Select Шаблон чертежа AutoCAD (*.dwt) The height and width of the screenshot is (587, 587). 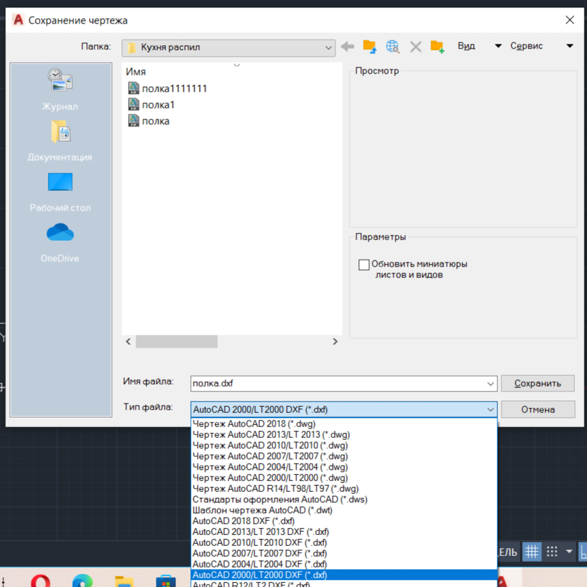pos(343,510)
